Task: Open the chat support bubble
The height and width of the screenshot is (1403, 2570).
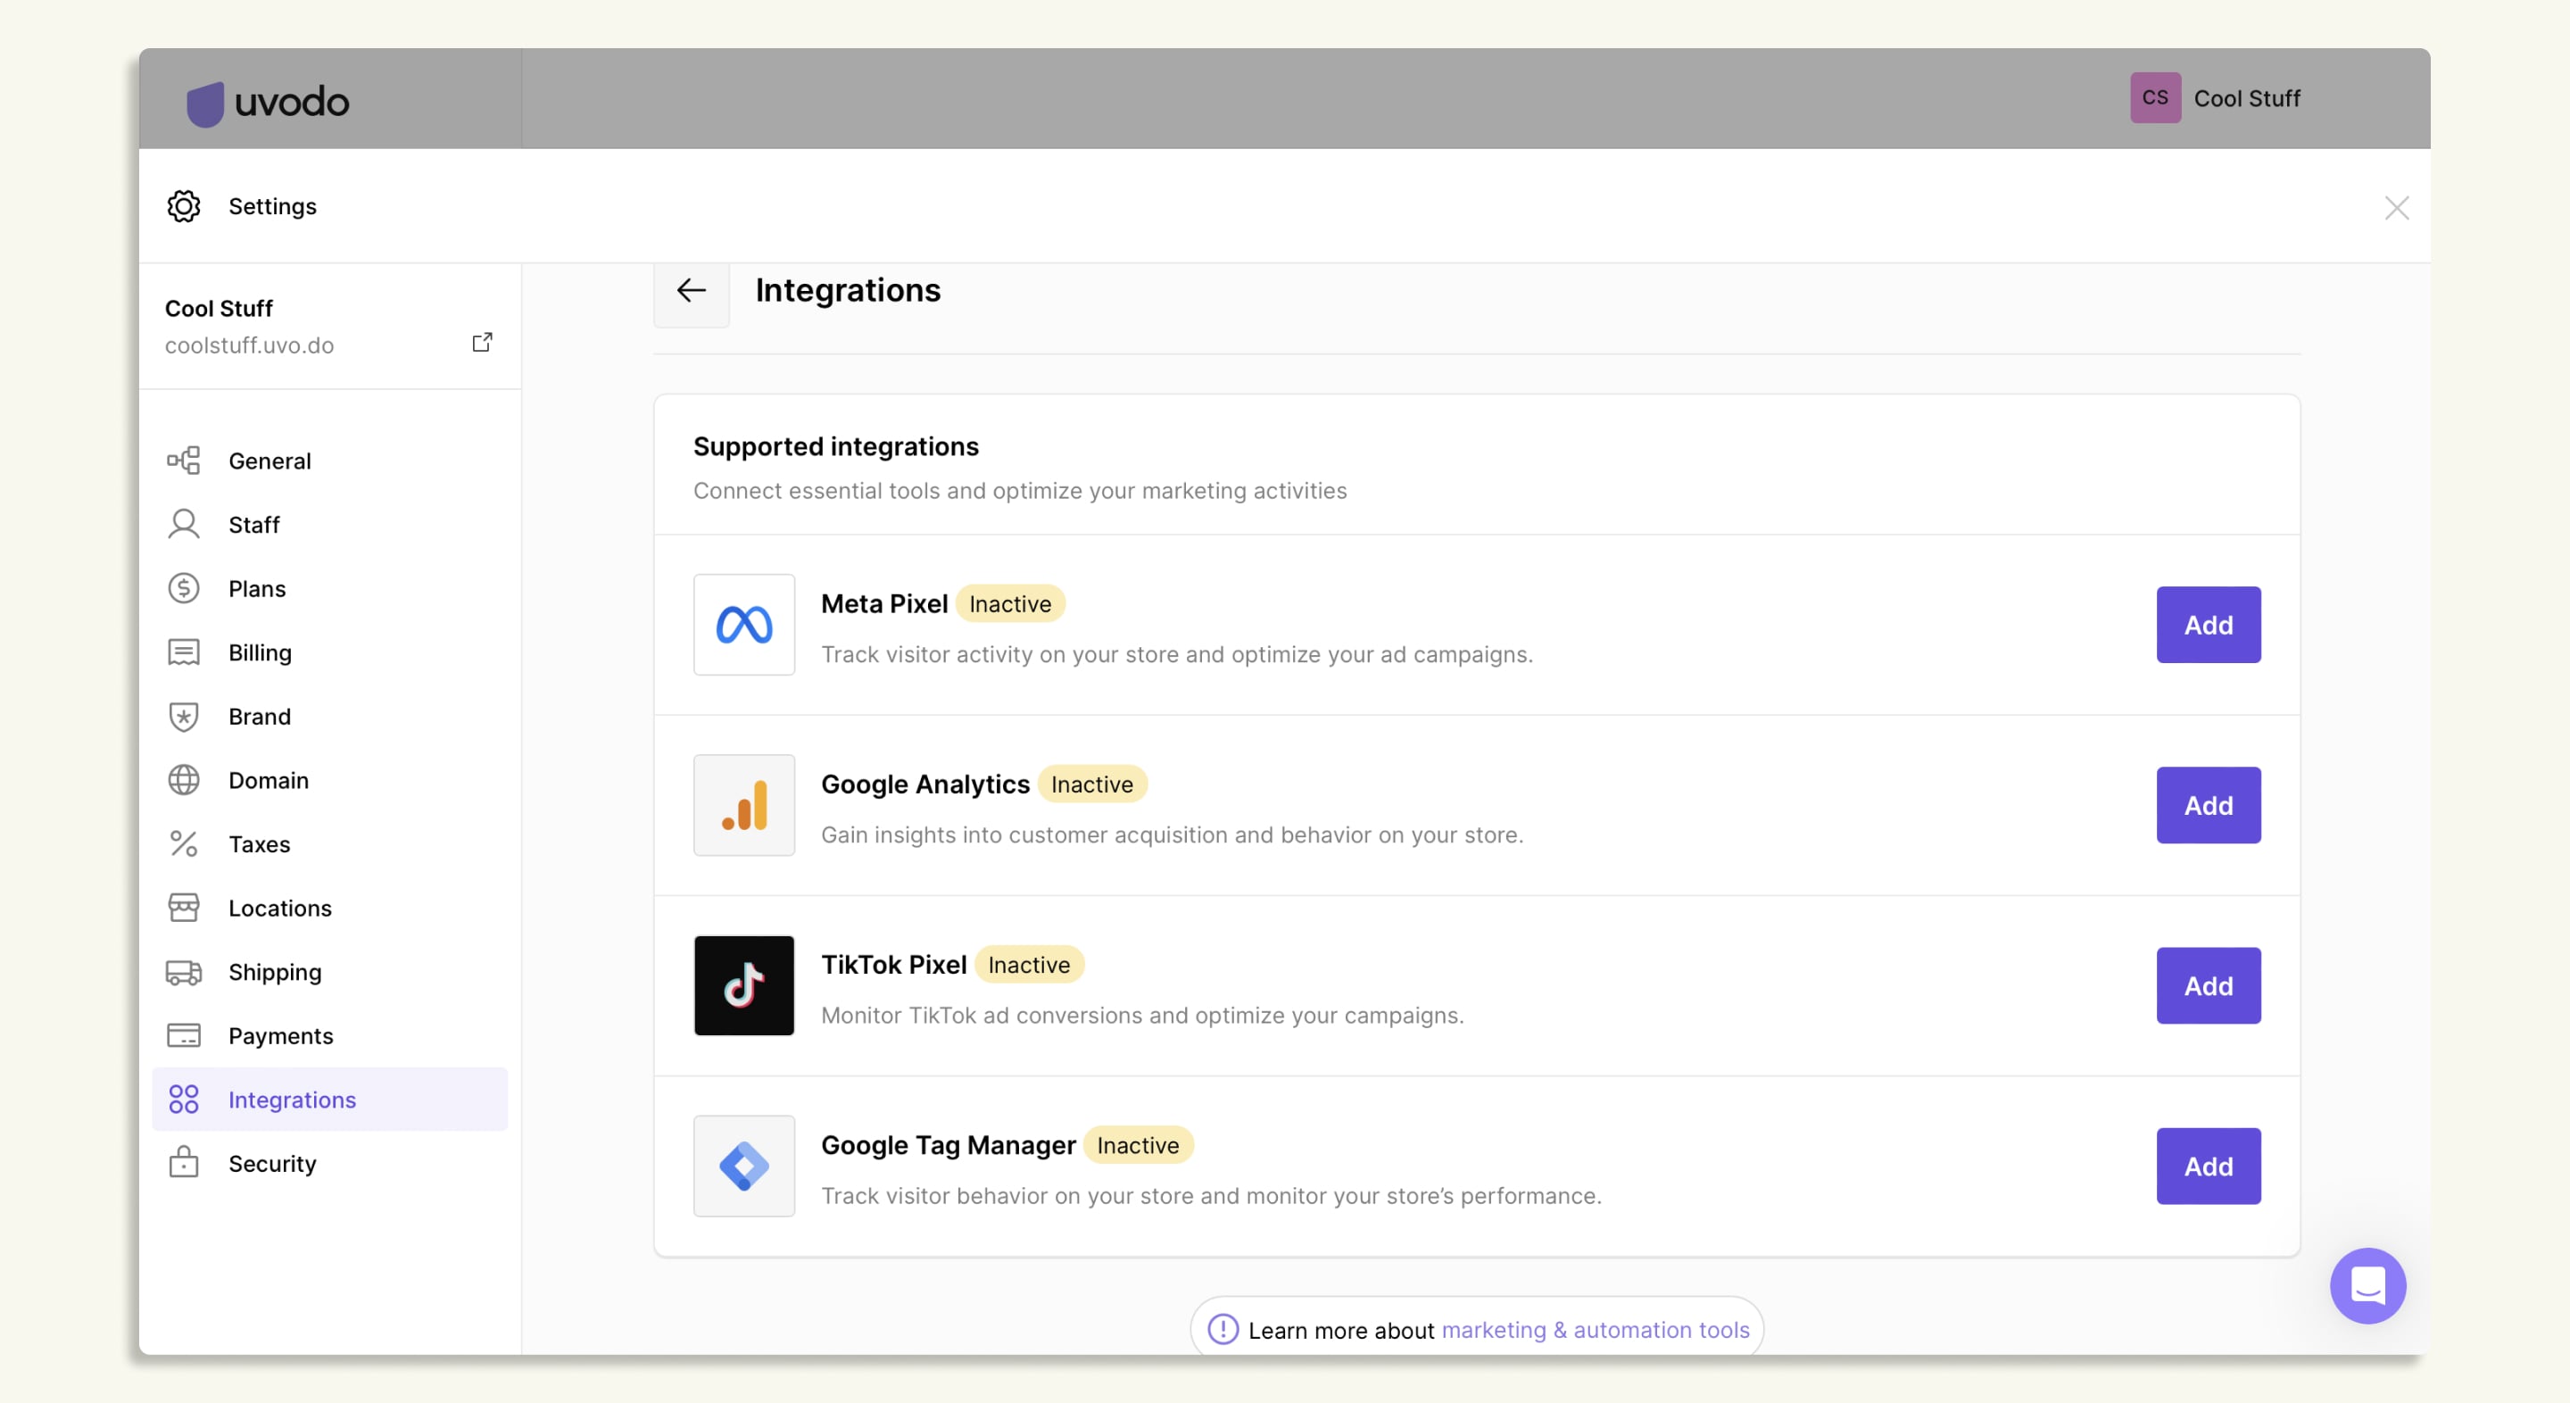Action: tap(2367, 1285)
